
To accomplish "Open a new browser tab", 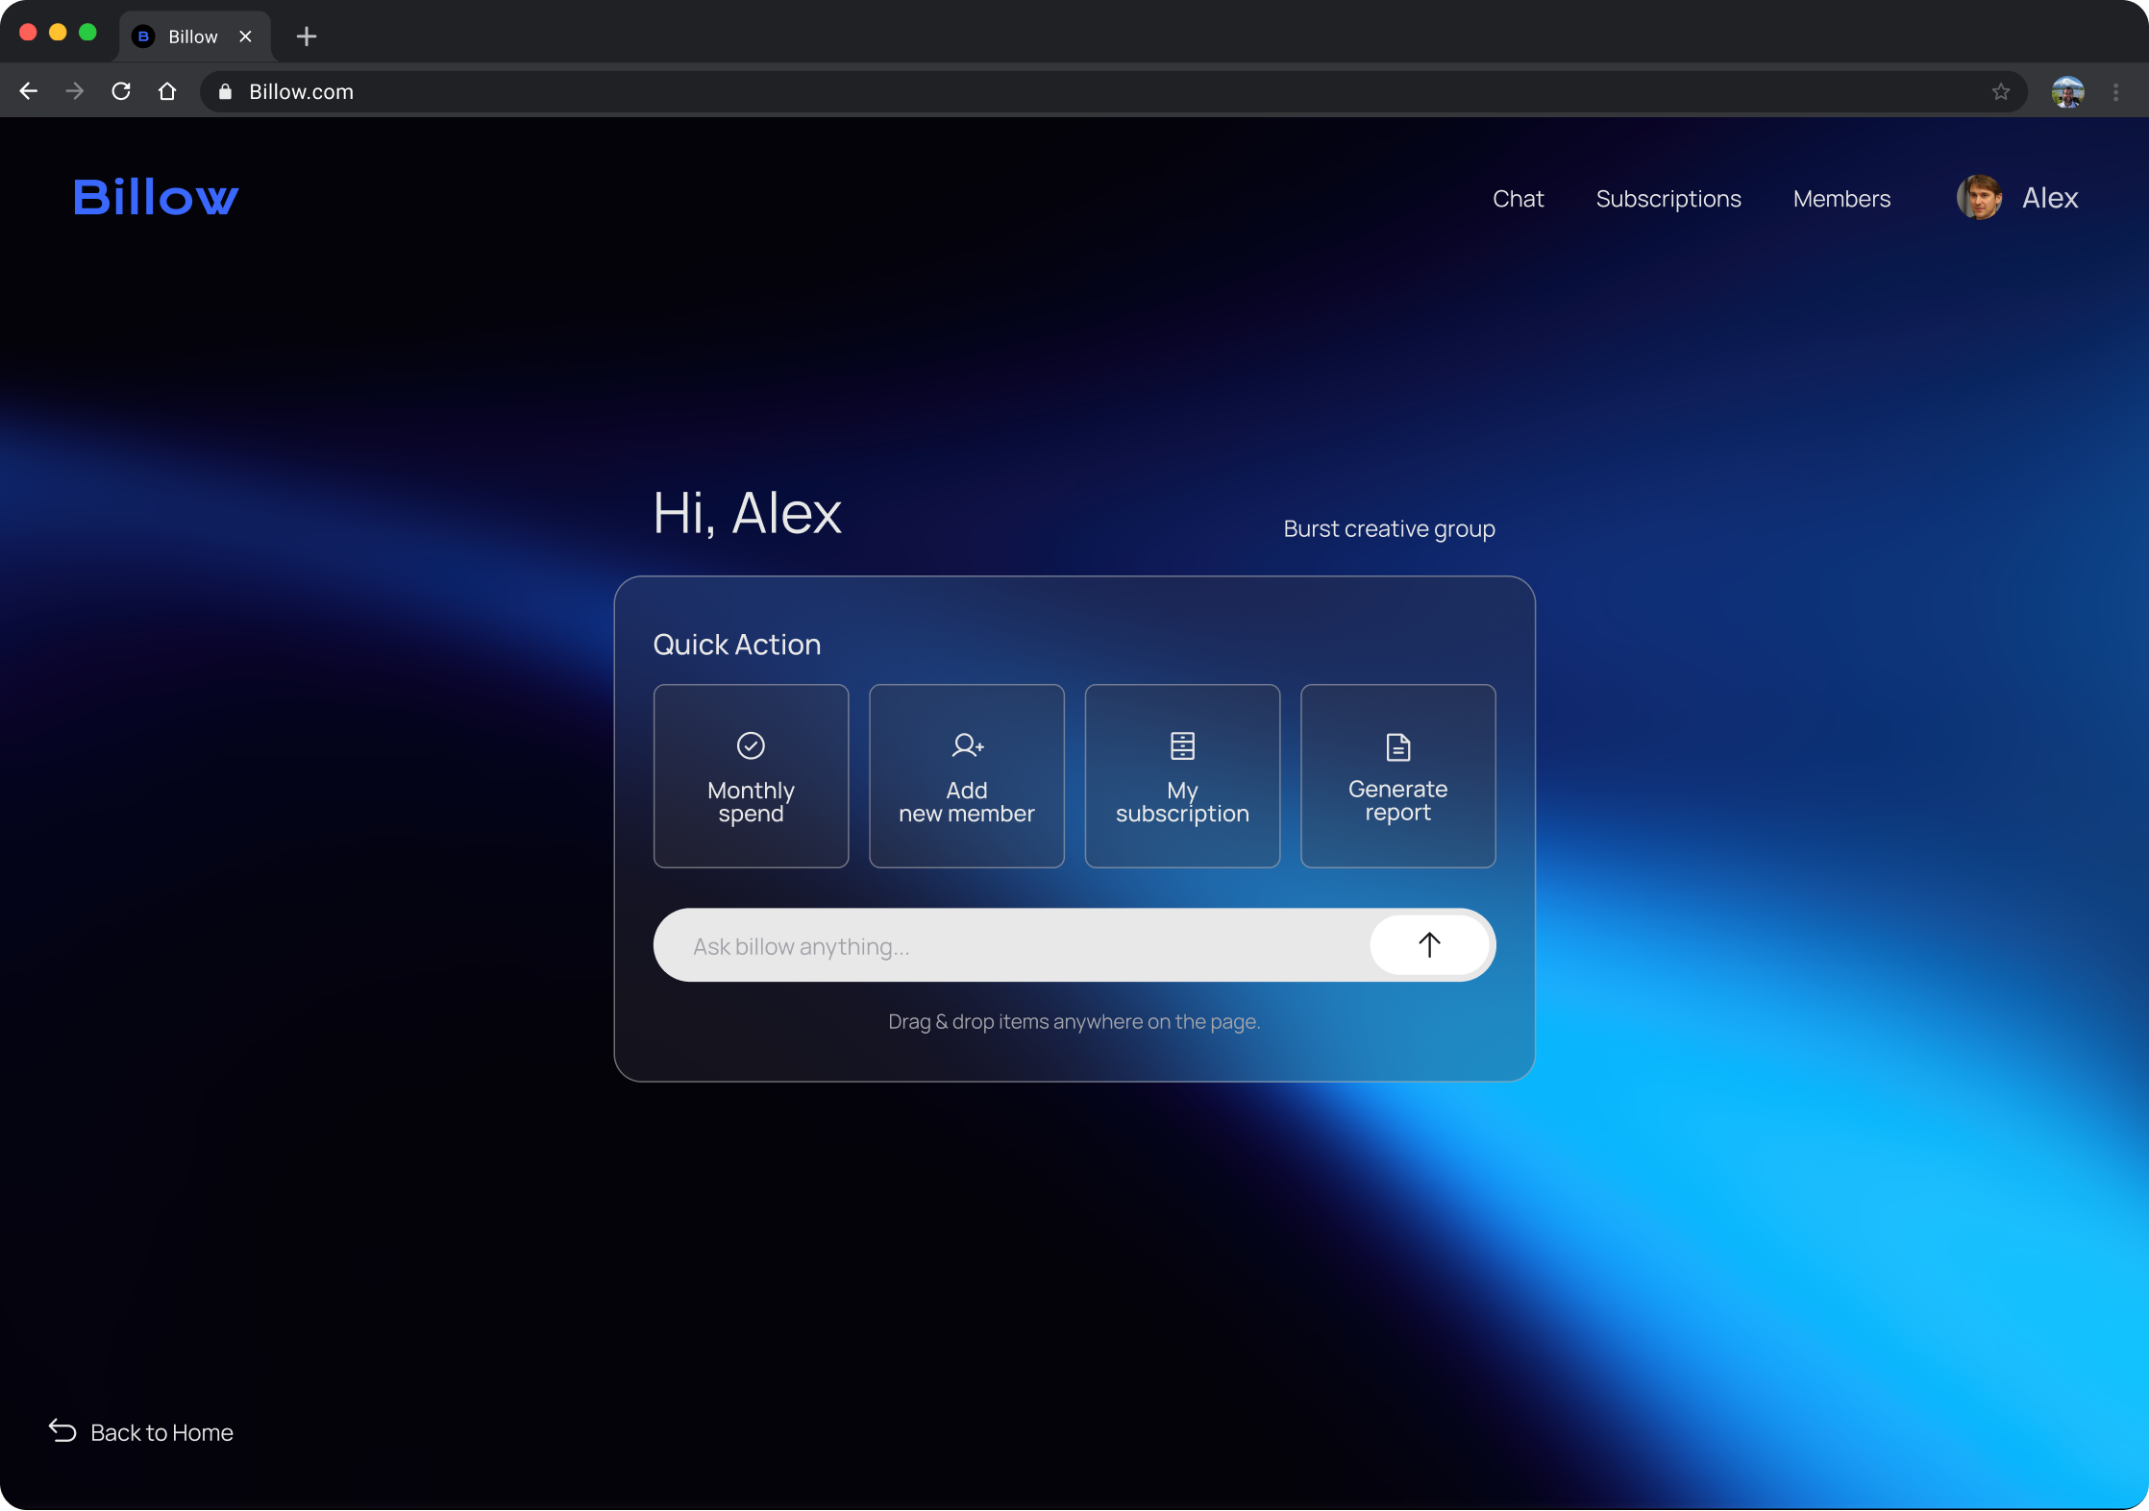I will (307, 37).
